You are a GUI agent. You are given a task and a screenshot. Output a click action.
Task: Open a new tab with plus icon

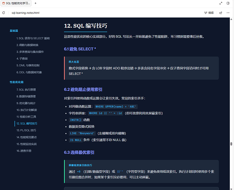pyautogui.click(x=35, y=3)
